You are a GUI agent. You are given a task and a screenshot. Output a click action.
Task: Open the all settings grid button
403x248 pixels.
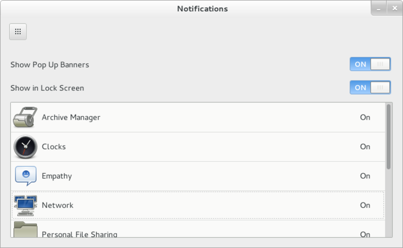click(x=18, y=32)
